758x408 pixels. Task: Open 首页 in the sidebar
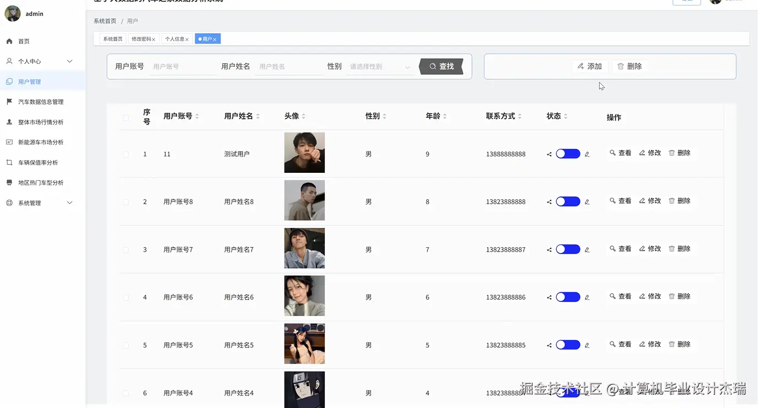click(x=42, y=41)
